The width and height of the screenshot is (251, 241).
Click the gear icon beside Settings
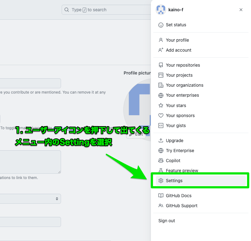(x=161, y=181)
